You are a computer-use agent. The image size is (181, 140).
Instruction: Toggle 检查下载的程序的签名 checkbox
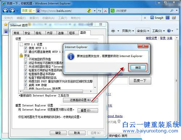pyautogui.click(x=25, y=78)
